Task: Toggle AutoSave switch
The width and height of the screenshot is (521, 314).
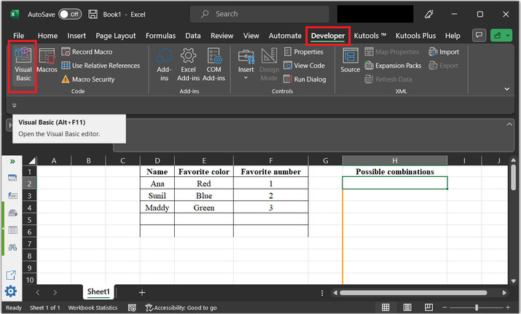Action: click(x=70, y=14)
